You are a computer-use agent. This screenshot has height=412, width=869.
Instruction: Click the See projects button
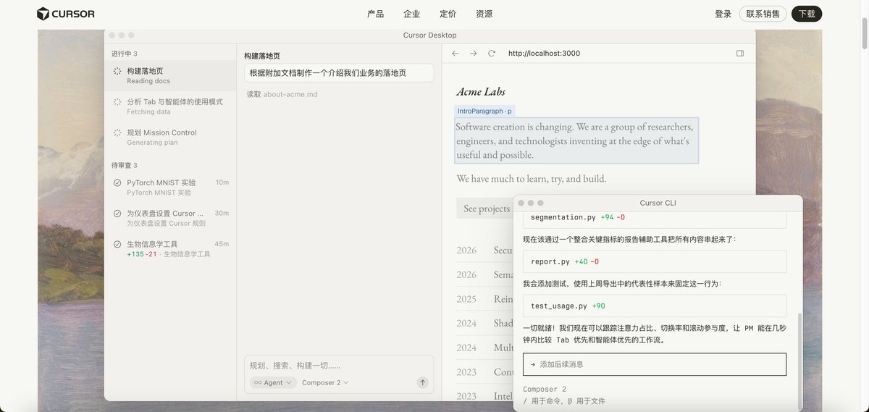[487, 209]
